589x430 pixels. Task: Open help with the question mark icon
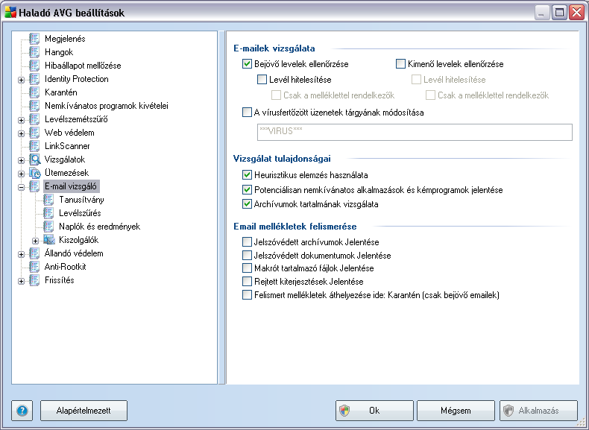(x=22, y=411)
